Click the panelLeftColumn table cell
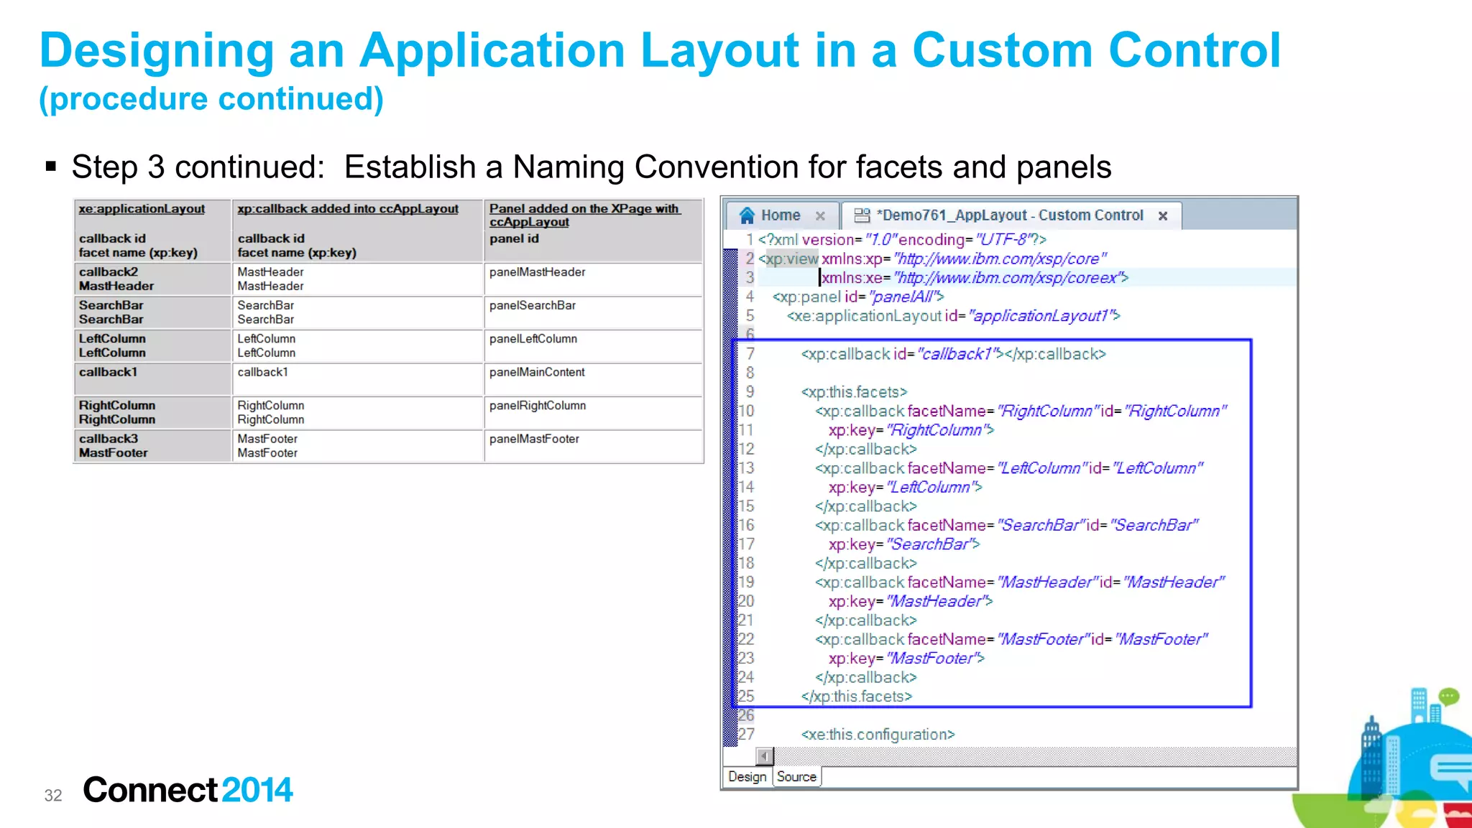The height and width of the screenshot is (828, 1472). click(x=593, y=346)
